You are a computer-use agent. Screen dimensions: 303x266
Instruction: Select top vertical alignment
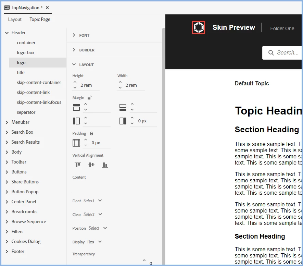pyautogui.click(x=78, y=165)
